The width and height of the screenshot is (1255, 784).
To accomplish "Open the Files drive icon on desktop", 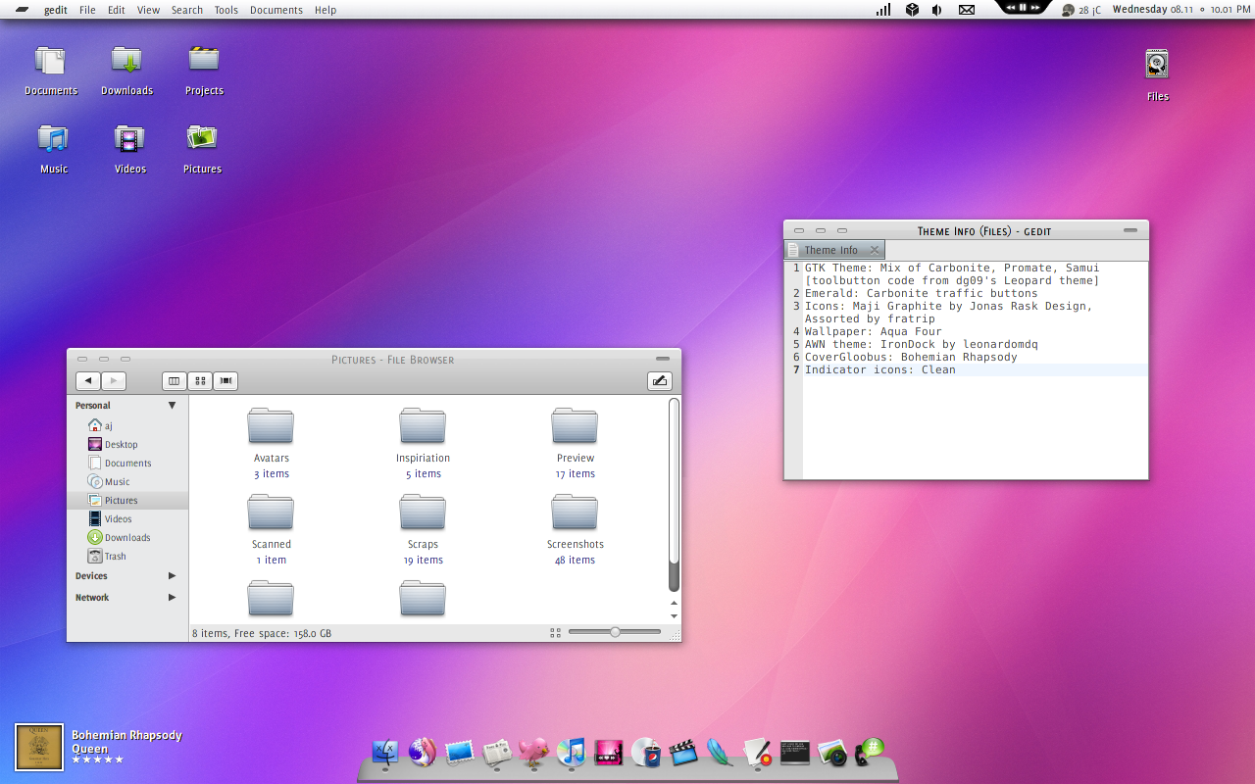I will point(1158,75).
